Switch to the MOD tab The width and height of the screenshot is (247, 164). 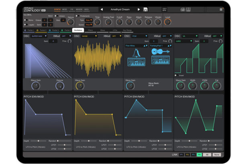coord(65,10)
